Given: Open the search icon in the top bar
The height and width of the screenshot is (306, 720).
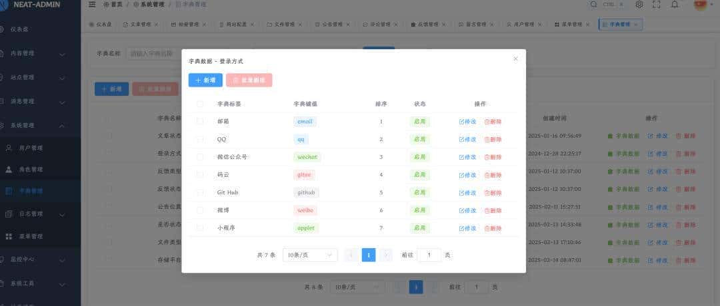Looking at the screenshot, I should 594,5.
